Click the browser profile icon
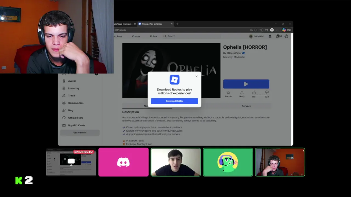This screenshot has width=351, height=197. click(272, 30)
